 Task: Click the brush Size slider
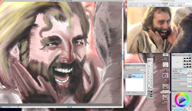(183, 69)
